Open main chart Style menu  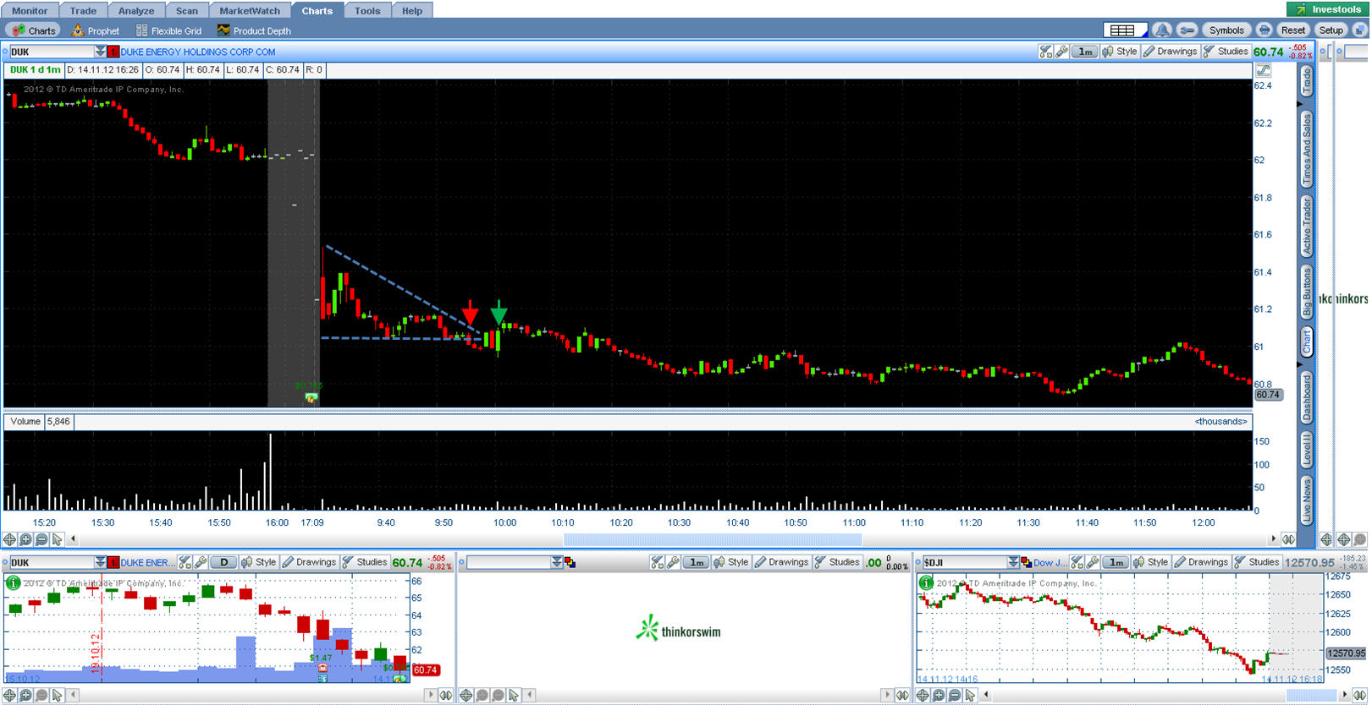point(1120,52)
